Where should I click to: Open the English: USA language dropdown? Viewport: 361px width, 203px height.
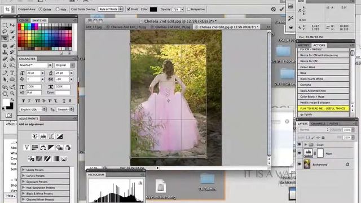click(33, 109)
